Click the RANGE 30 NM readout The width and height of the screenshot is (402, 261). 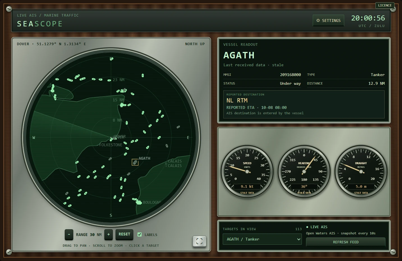point(89,235)
